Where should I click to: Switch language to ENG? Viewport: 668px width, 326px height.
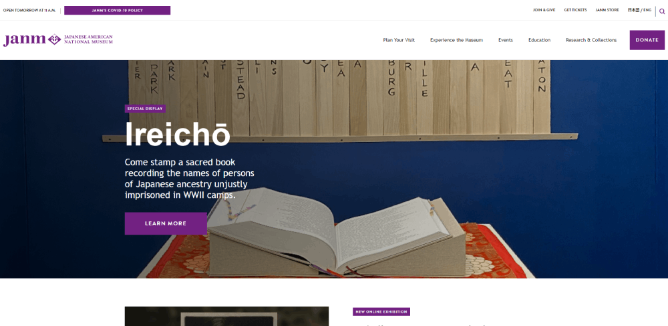pyautogui.click(x=647, y=10)
